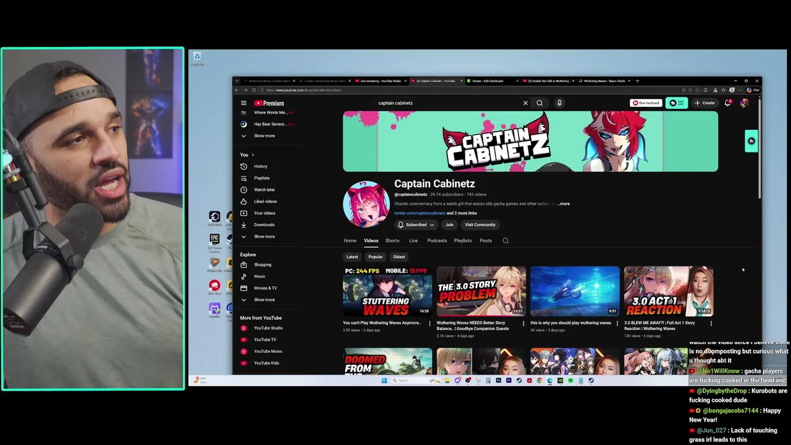Click the teal extension button on the page edge

(751, 141)
